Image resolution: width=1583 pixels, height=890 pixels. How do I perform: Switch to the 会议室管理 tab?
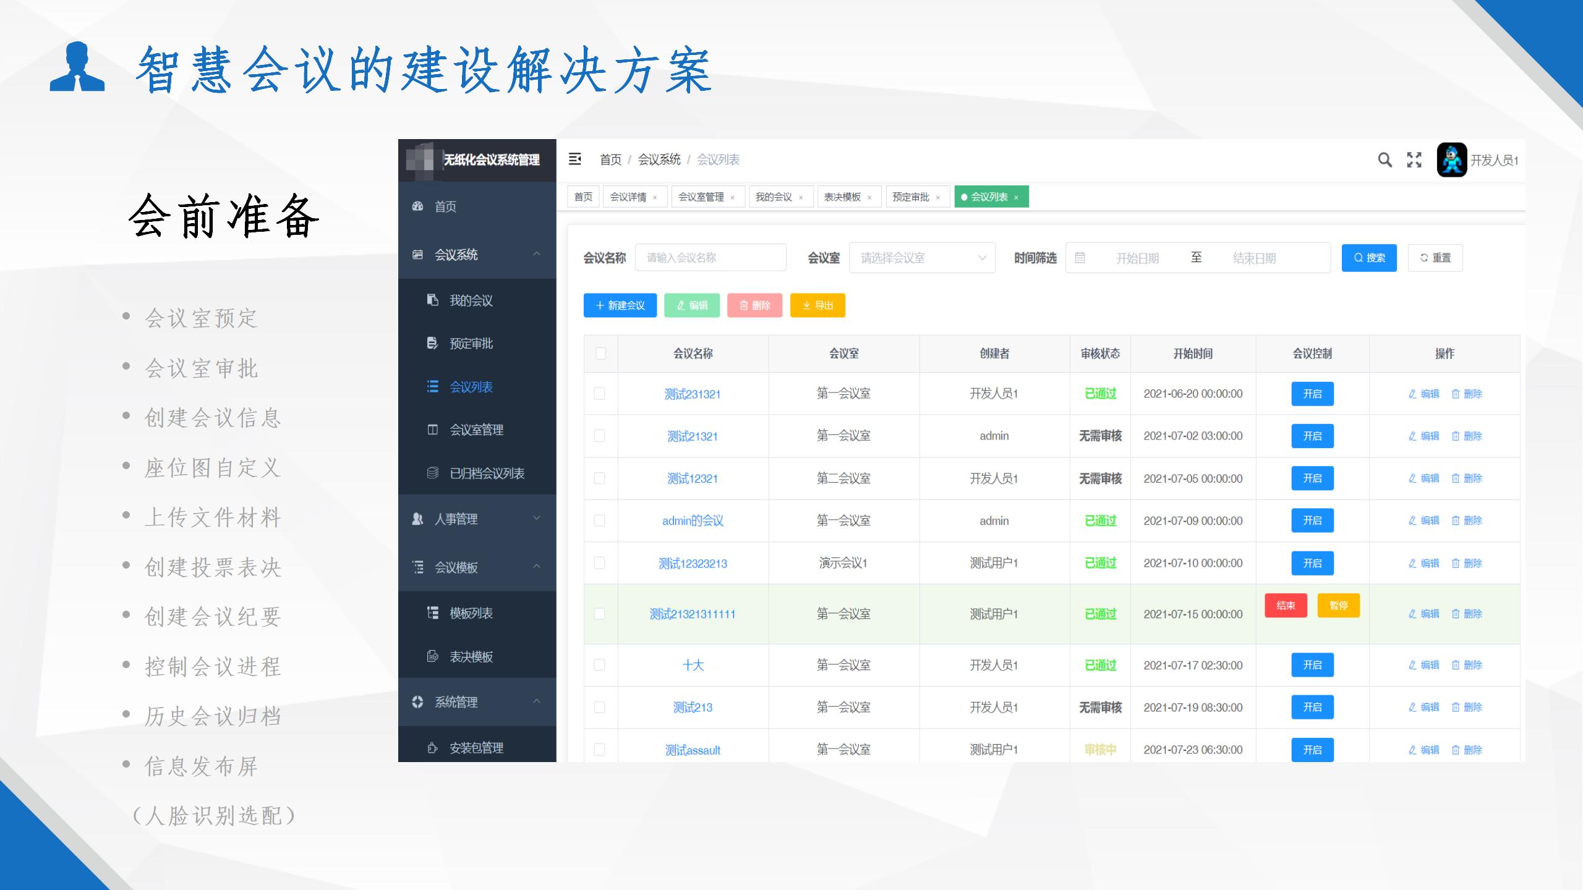(x=701, y=197)
